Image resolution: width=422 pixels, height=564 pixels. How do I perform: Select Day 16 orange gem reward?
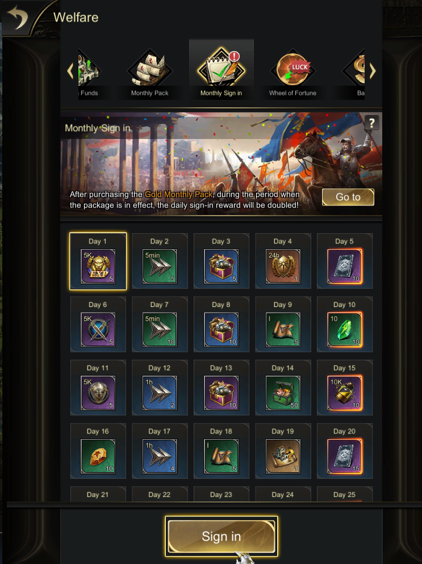click(98, 456)
